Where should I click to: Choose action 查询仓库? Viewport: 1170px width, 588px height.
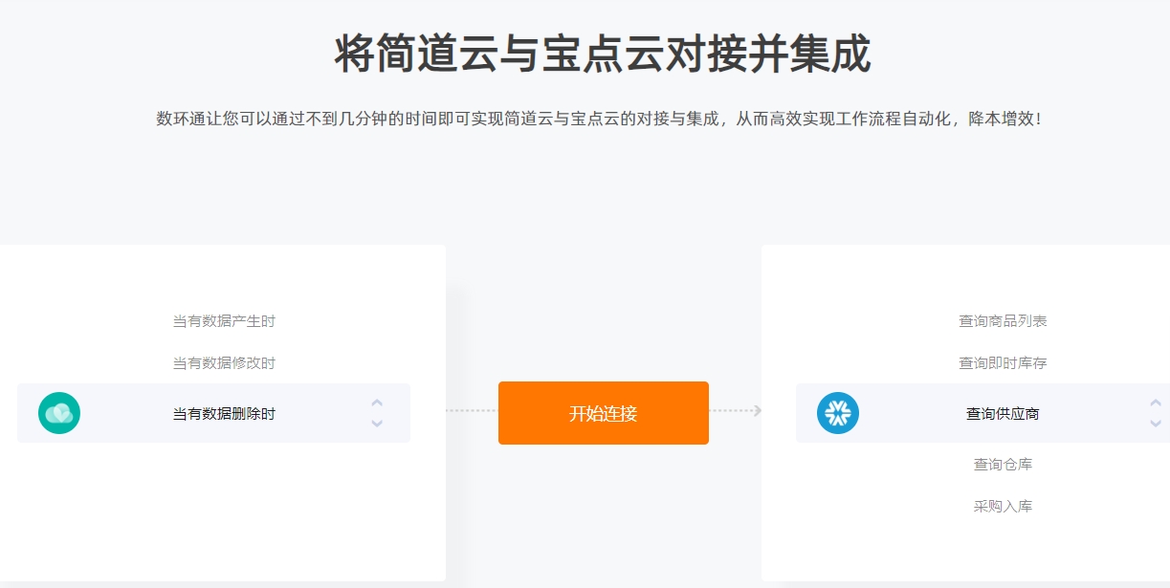(1003, 465)
